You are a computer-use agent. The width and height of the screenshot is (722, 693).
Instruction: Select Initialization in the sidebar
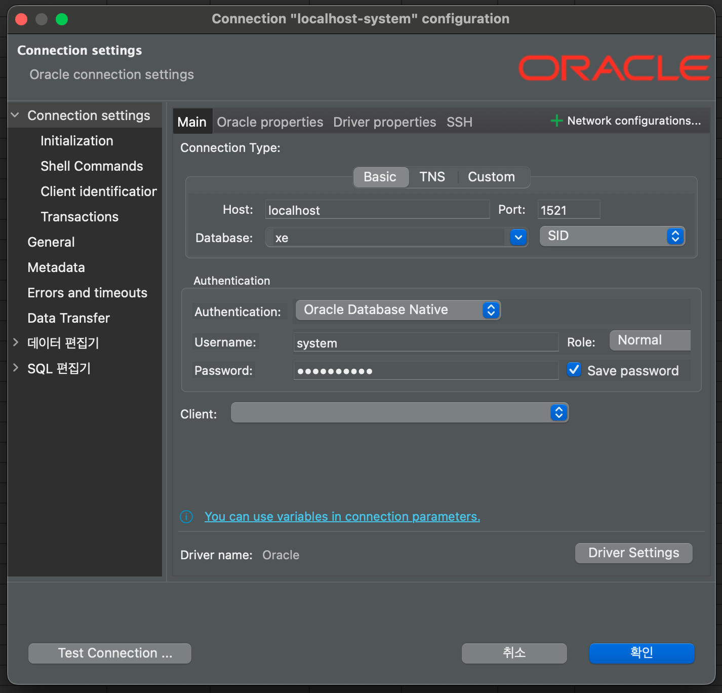(x=77, y=141)
